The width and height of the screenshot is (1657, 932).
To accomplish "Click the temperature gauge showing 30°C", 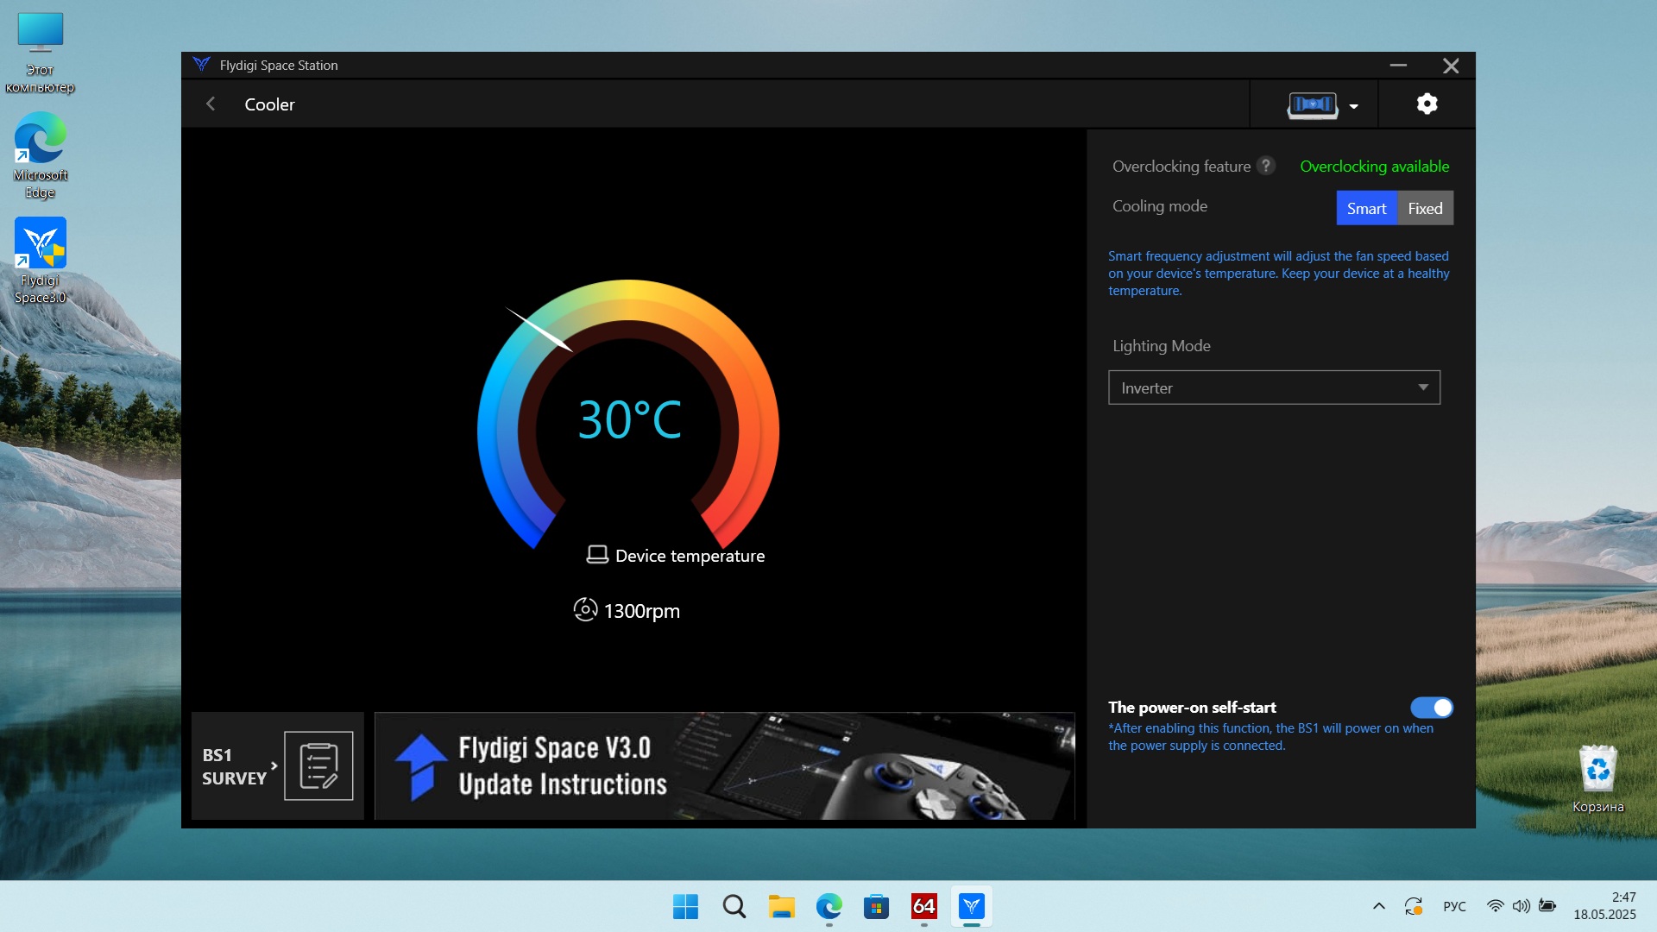I will point(628,419).
